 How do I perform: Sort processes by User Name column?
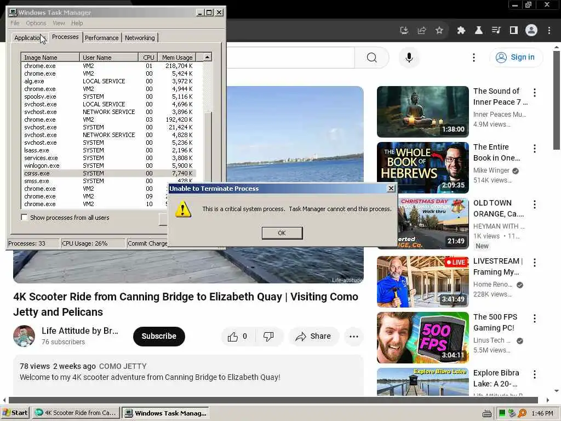click(109, 57)
